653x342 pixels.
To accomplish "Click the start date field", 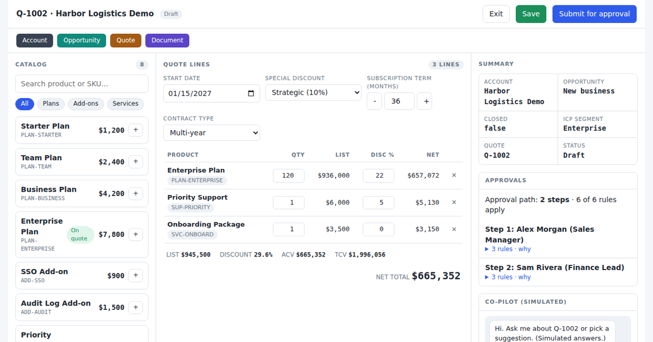I will [x=212, y=93].
